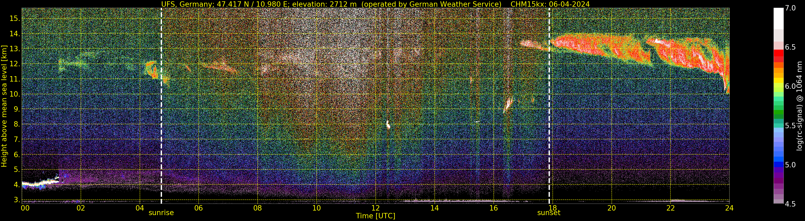
Task: Click the 'sunset' label below the axis
Action: pos(549,213)
